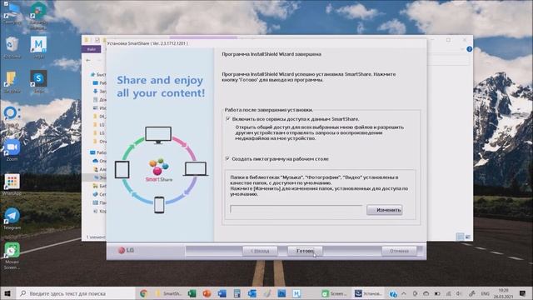Click the Изменить button for default folders

tap(385, 210)
